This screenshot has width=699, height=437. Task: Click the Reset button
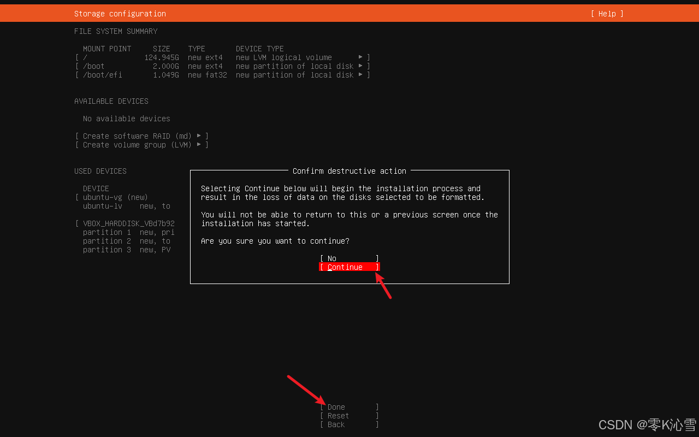[349, 416]
